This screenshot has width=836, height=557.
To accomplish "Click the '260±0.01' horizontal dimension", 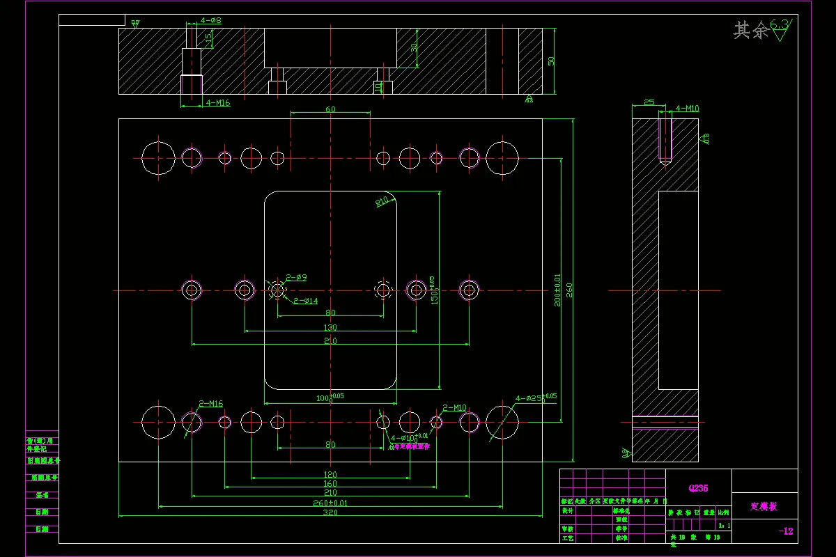I will 330,502.
